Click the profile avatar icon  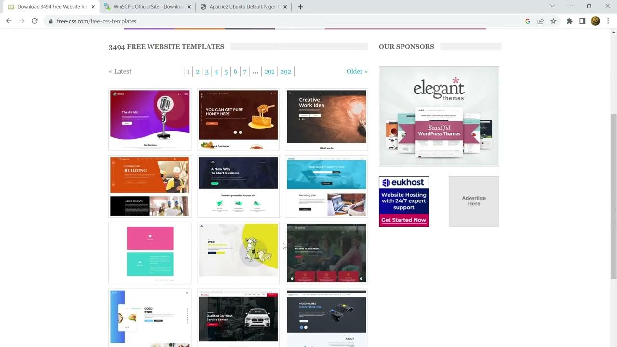pyautogui.click(x=595, y=21)
